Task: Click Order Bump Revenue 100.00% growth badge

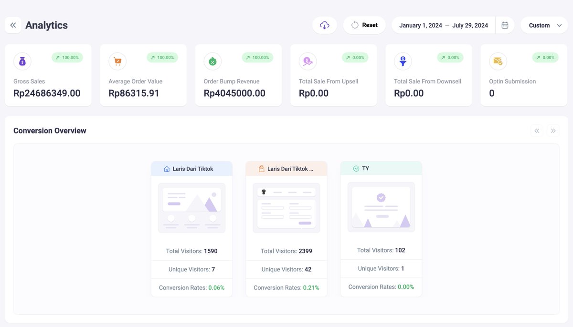Action: [x=257, y=58]
